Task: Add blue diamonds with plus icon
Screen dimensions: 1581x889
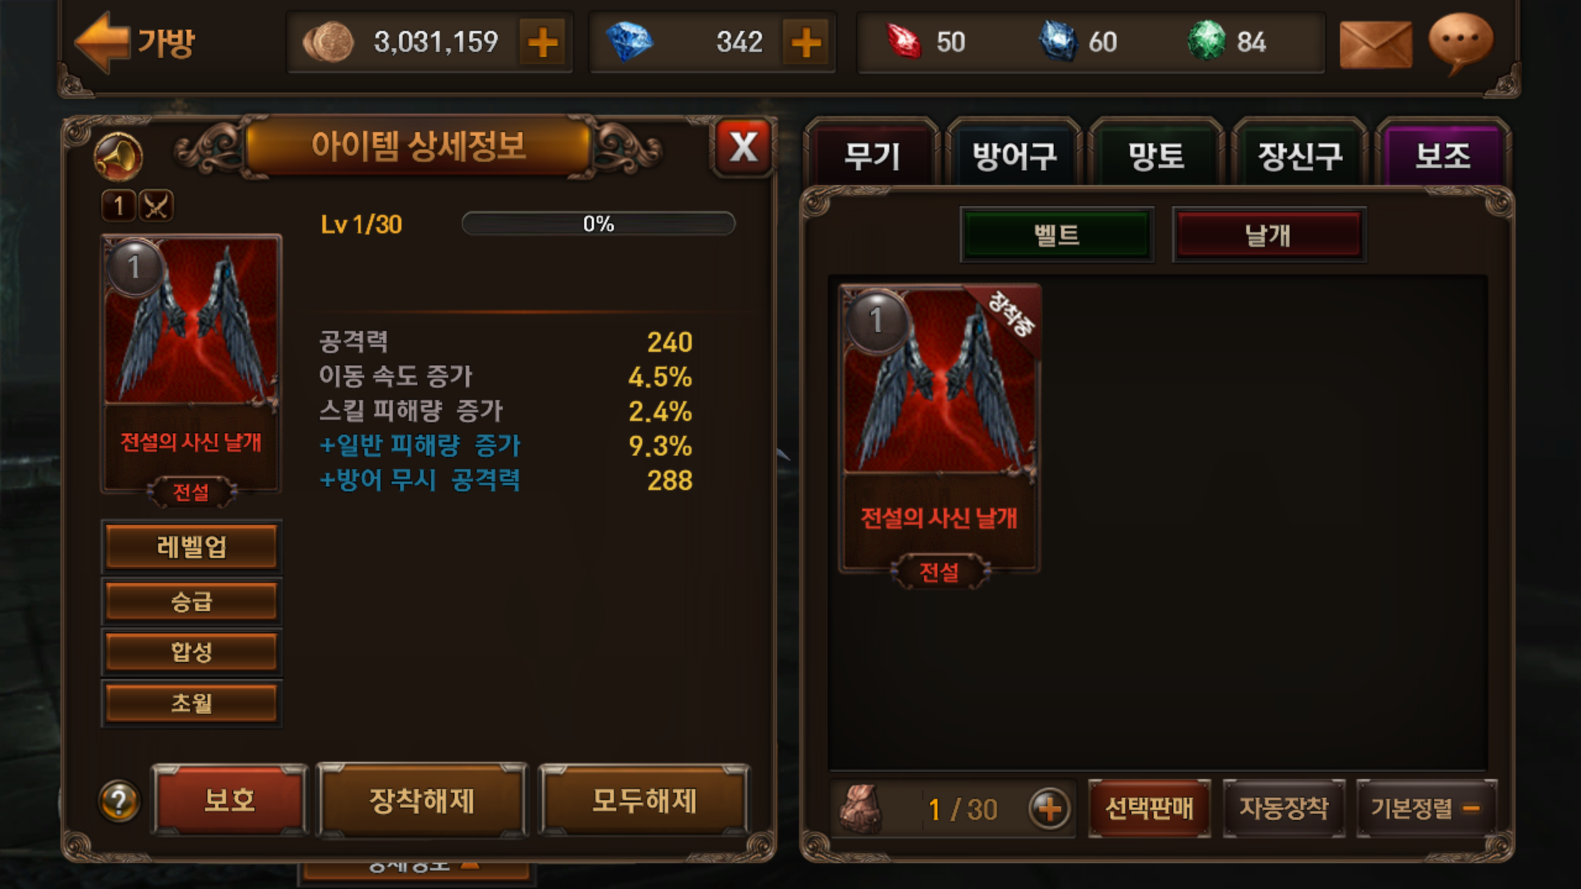Action: tap(805, 42)
